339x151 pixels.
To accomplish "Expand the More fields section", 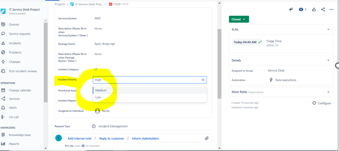I will (328, 92).
